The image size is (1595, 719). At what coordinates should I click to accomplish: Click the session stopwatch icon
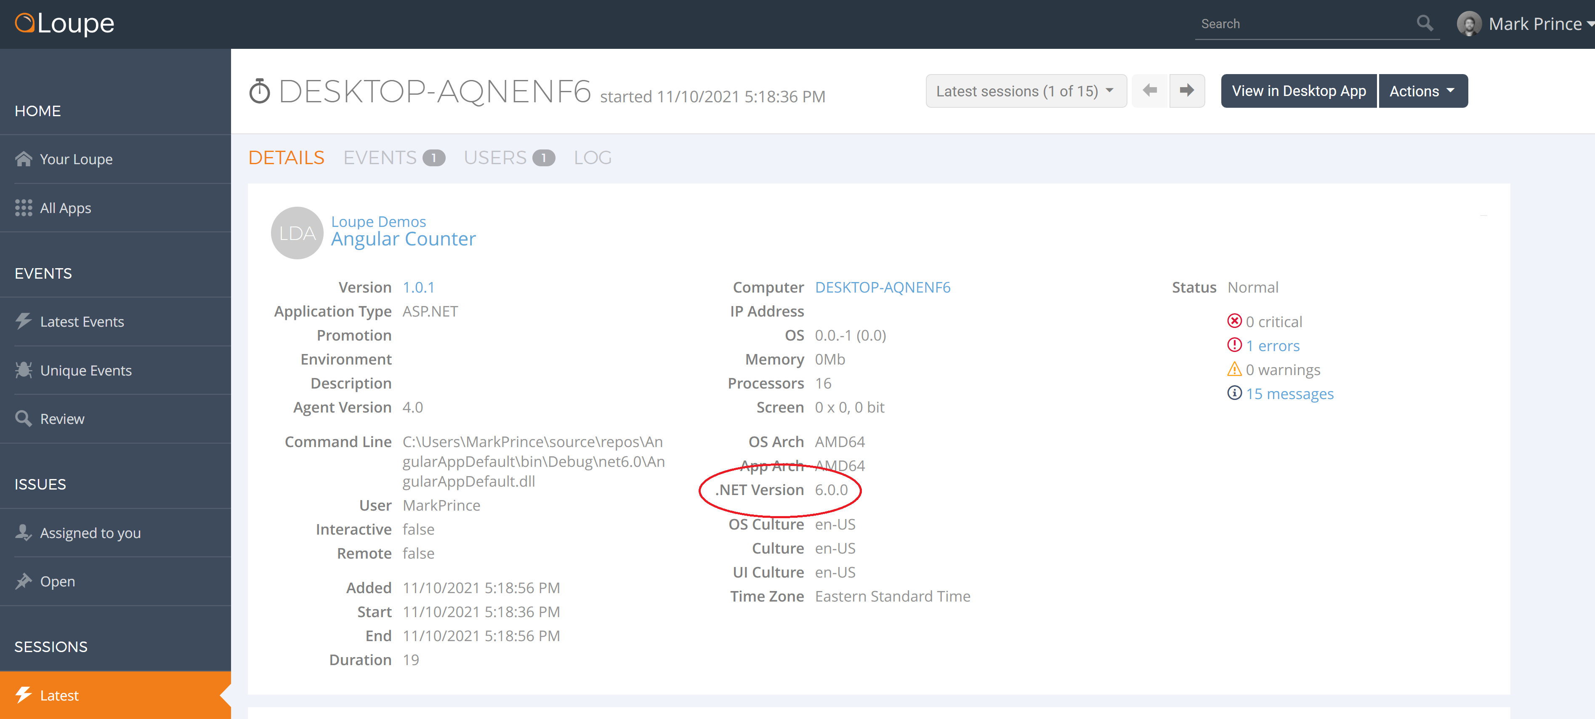(259, 92)
